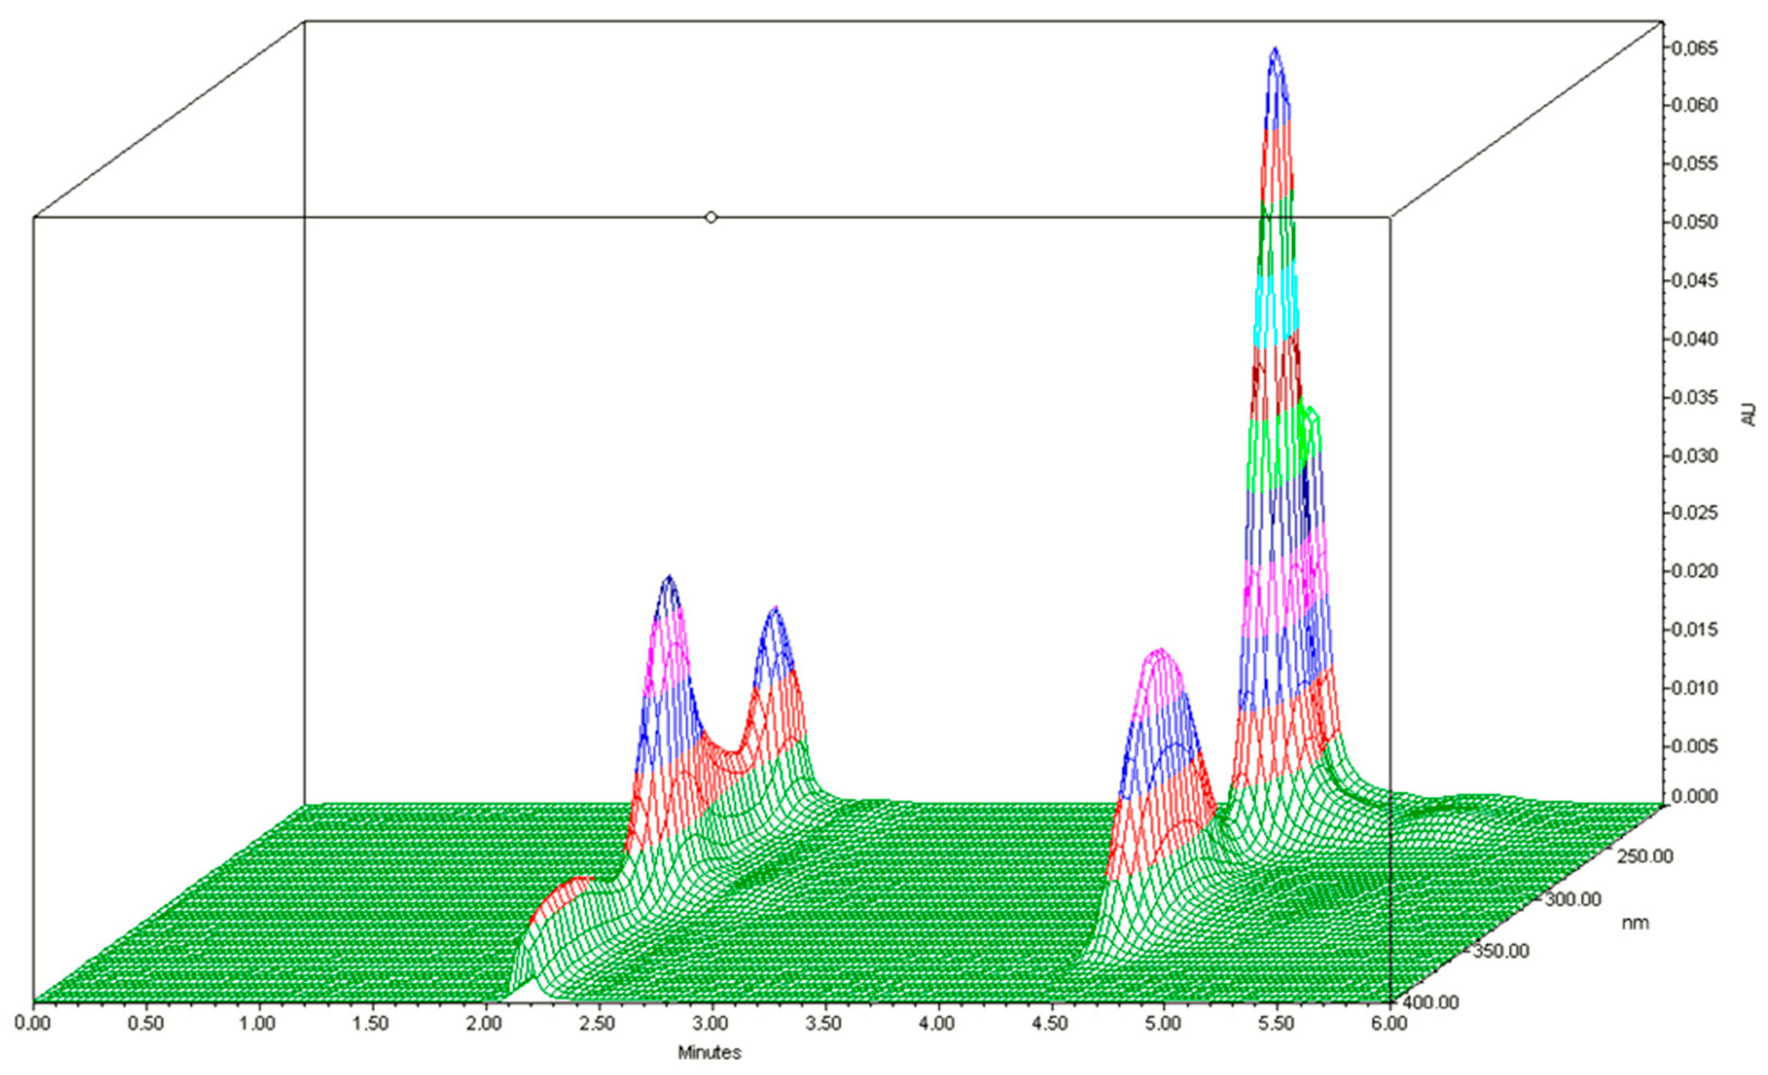Click the 0.00 tick label on Minutes axis
This screenshot has height=1075, width=1768.
point(32,1023)
